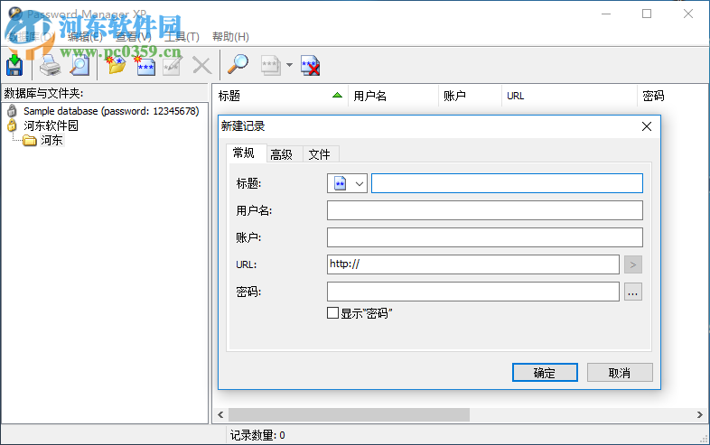Click the 密码 input field

(x=473, y=292)
